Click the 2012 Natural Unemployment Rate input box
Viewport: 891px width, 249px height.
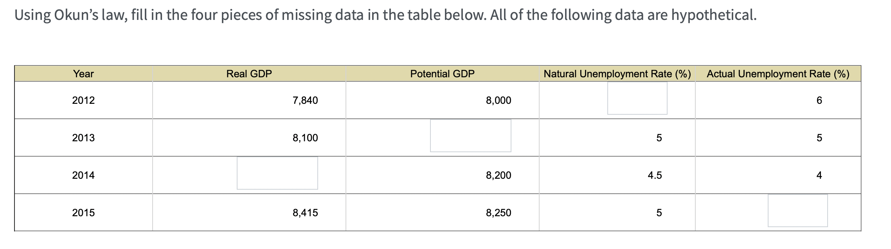(637, 98)
